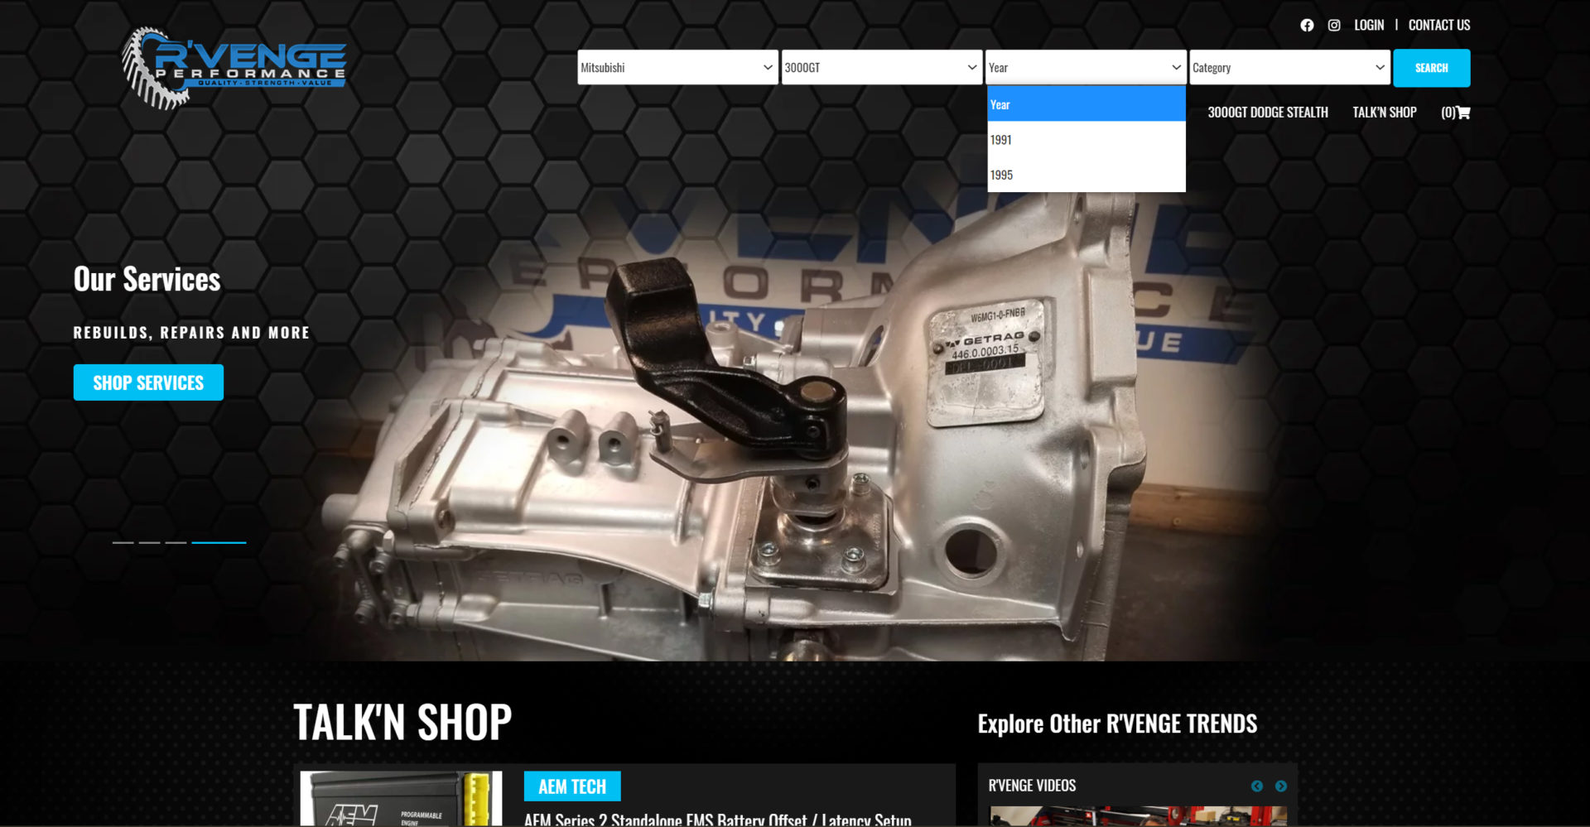Image resolution: width=1590 pixels, height=827 pixels.
Task: Open the Mitsubishi make dropdown
Action: (677, 68)
